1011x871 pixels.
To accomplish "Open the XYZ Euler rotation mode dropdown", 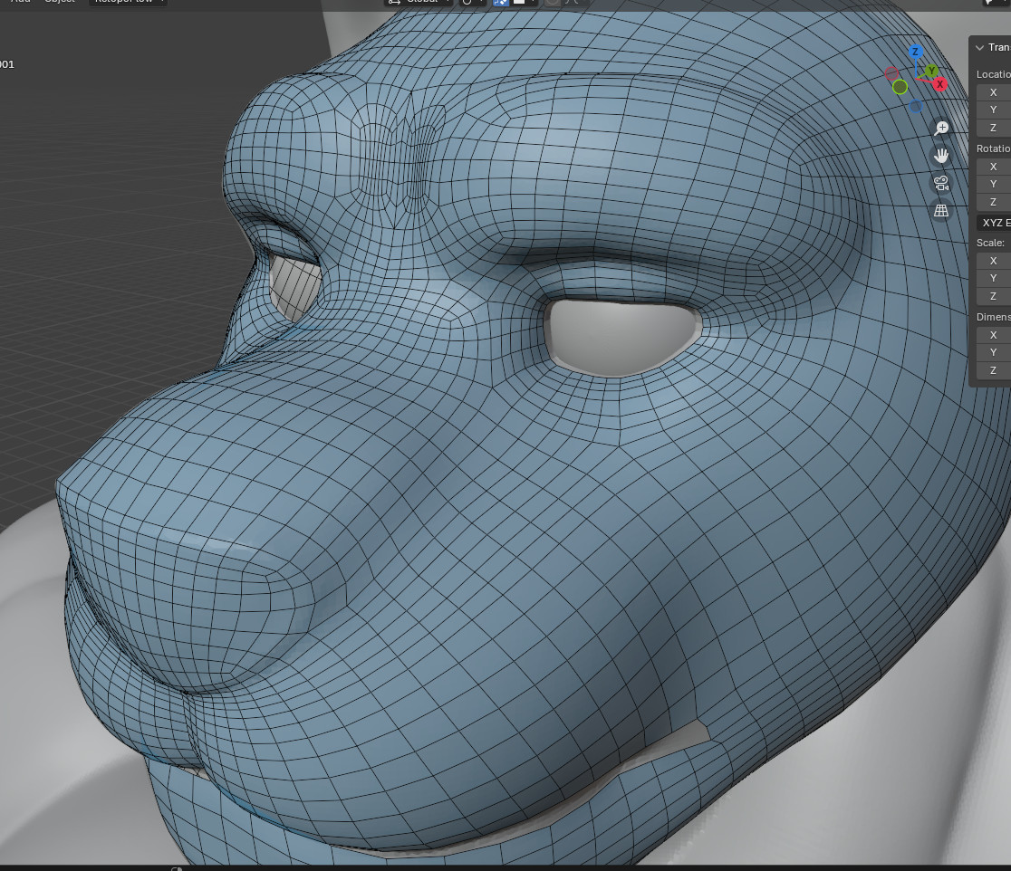I will click(995, 223).
